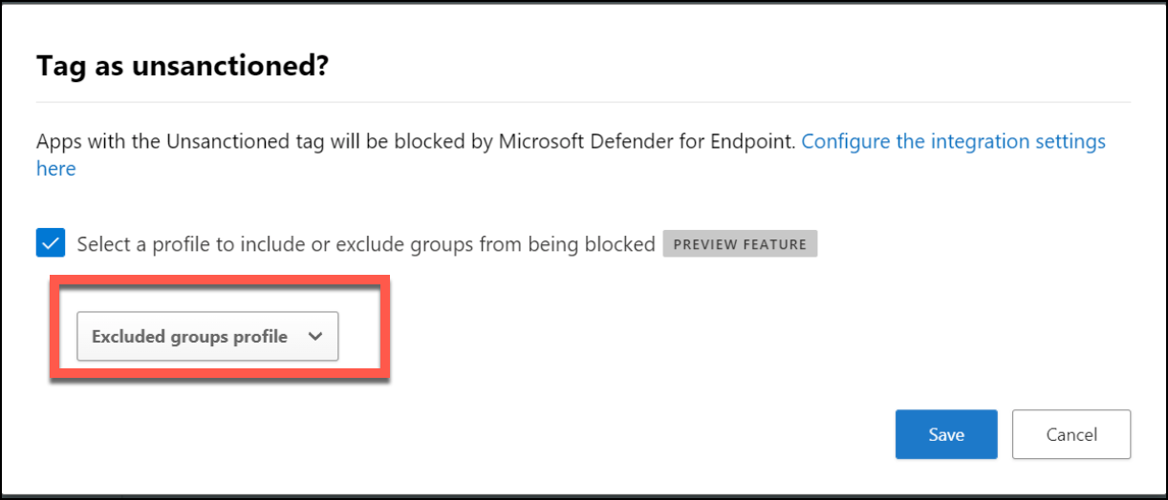Follow the 'here' link on second line

(x=55, y=169)
